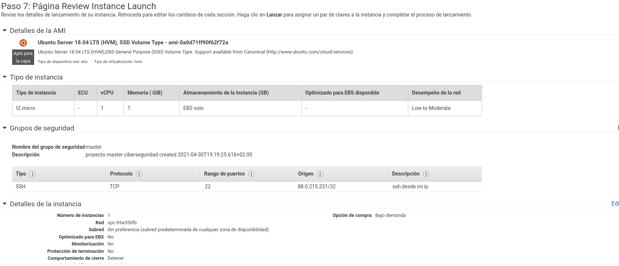
Task: Click the Ubuntu Server 18.04 AMI title
Action: coord(133,43)
